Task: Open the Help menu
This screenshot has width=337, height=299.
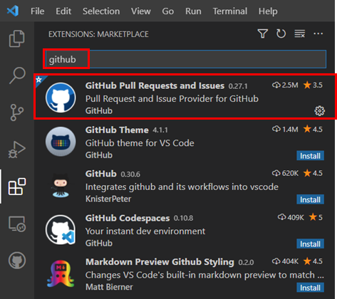Action: 268,11
